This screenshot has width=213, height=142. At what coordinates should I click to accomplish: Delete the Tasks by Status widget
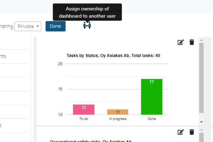pos(192,42)
